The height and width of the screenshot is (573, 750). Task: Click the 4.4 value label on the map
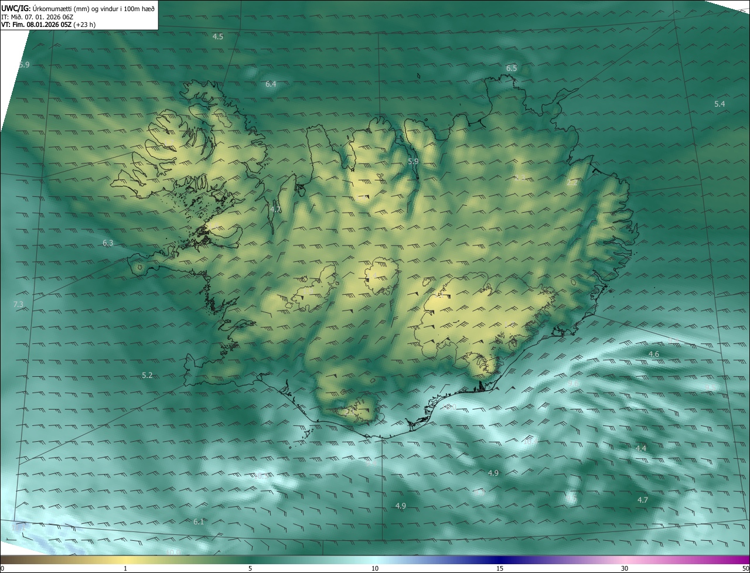click(641, 448)
